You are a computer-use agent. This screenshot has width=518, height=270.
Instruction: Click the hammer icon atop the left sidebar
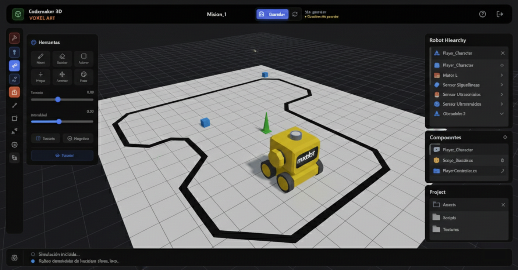(14, 38)
